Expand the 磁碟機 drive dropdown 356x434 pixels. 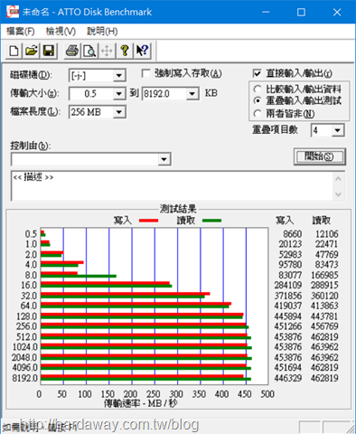119,75
